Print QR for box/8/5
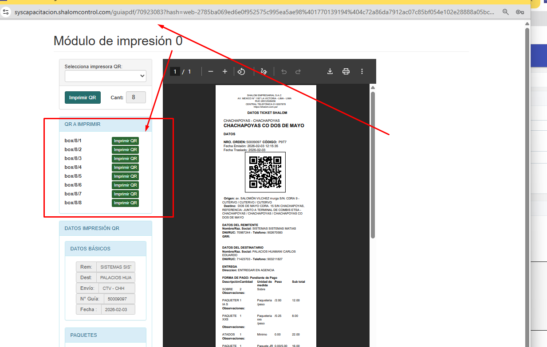The width and height of the screenshot is (547, 347). [x=125, y=176]
